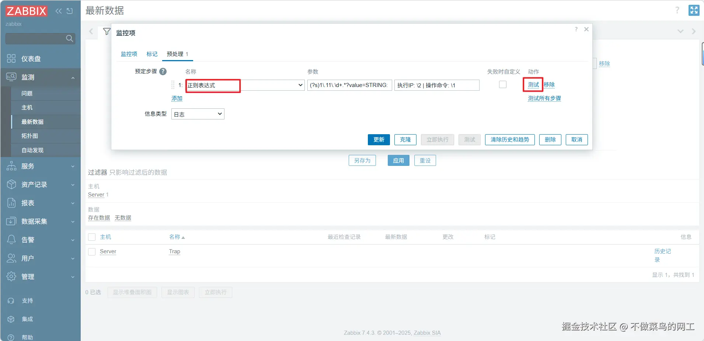Open the 仪表盘 dashboard icon
Viewport: 704px width, 341px height.
(11, 59)
